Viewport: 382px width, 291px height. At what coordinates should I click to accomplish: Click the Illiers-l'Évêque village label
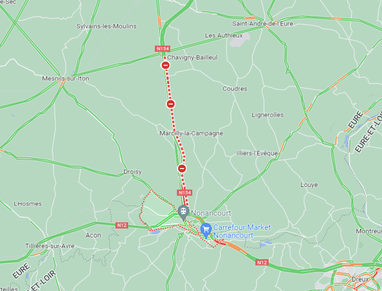coord(257,153)
